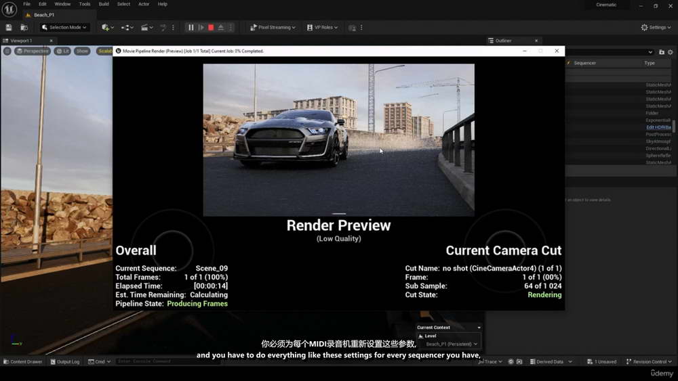The width and height of the screenshot is (678, 381).
Task: Click the Perspective view mode button
Action: pos(32,51)
